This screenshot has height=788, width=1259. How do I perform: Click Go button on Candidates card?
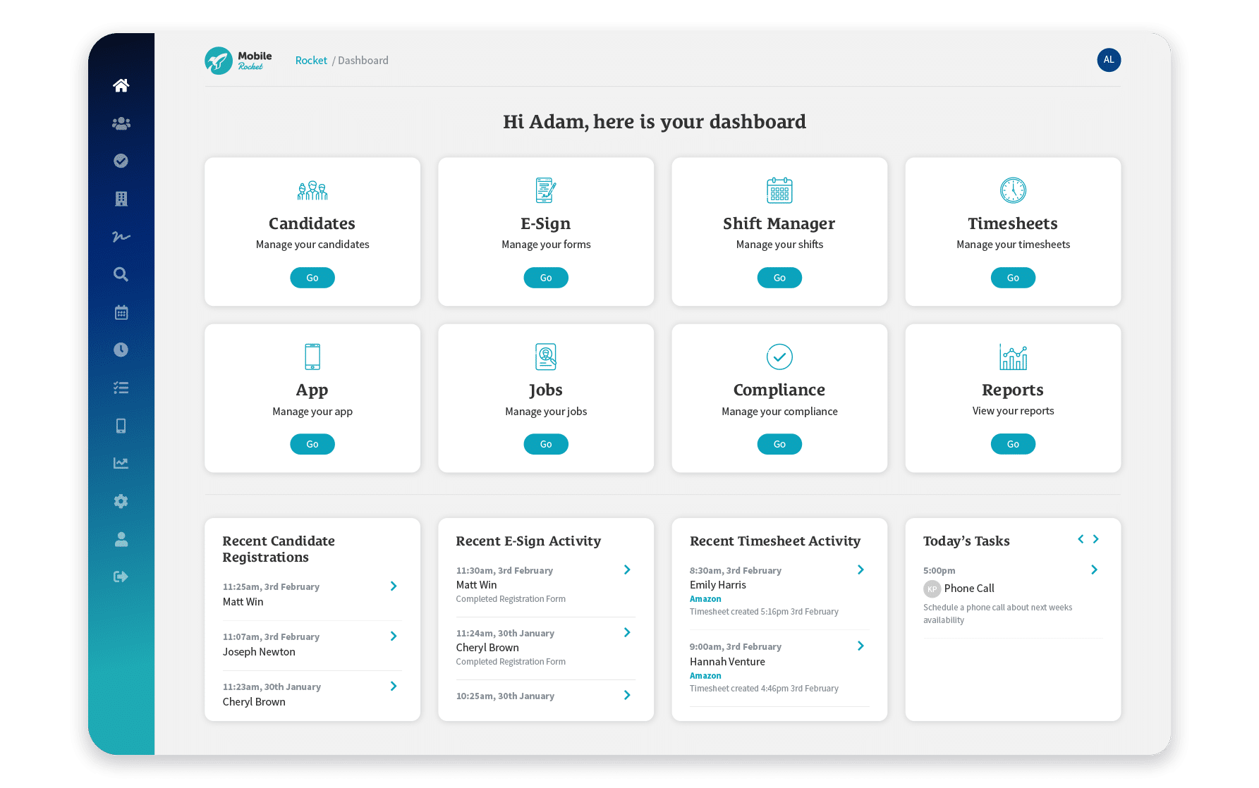coord(312,278)
